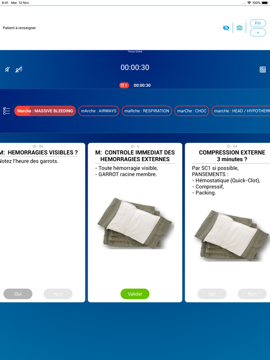Toggle the muted sound icon

point(7,69)
